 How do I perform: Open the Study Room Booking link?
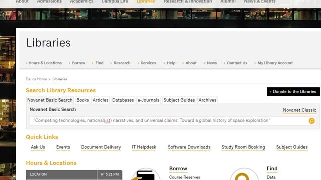pos(243,147)
